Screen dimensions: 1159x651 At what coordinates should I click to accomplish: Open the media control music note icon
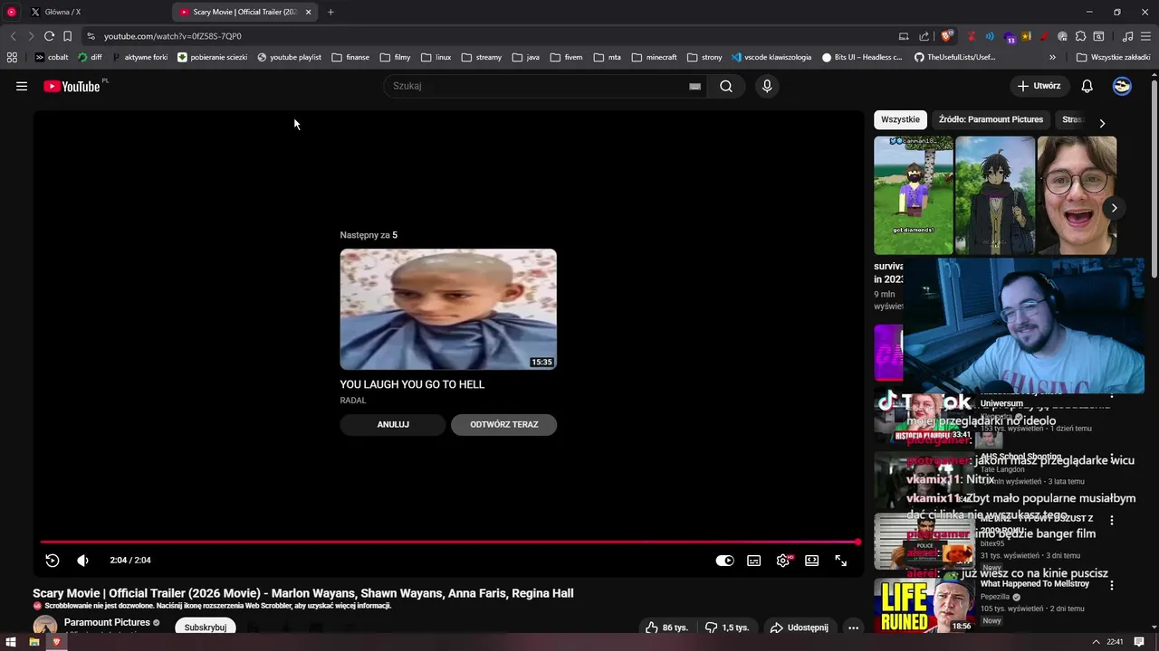(x=1127, y=36)
